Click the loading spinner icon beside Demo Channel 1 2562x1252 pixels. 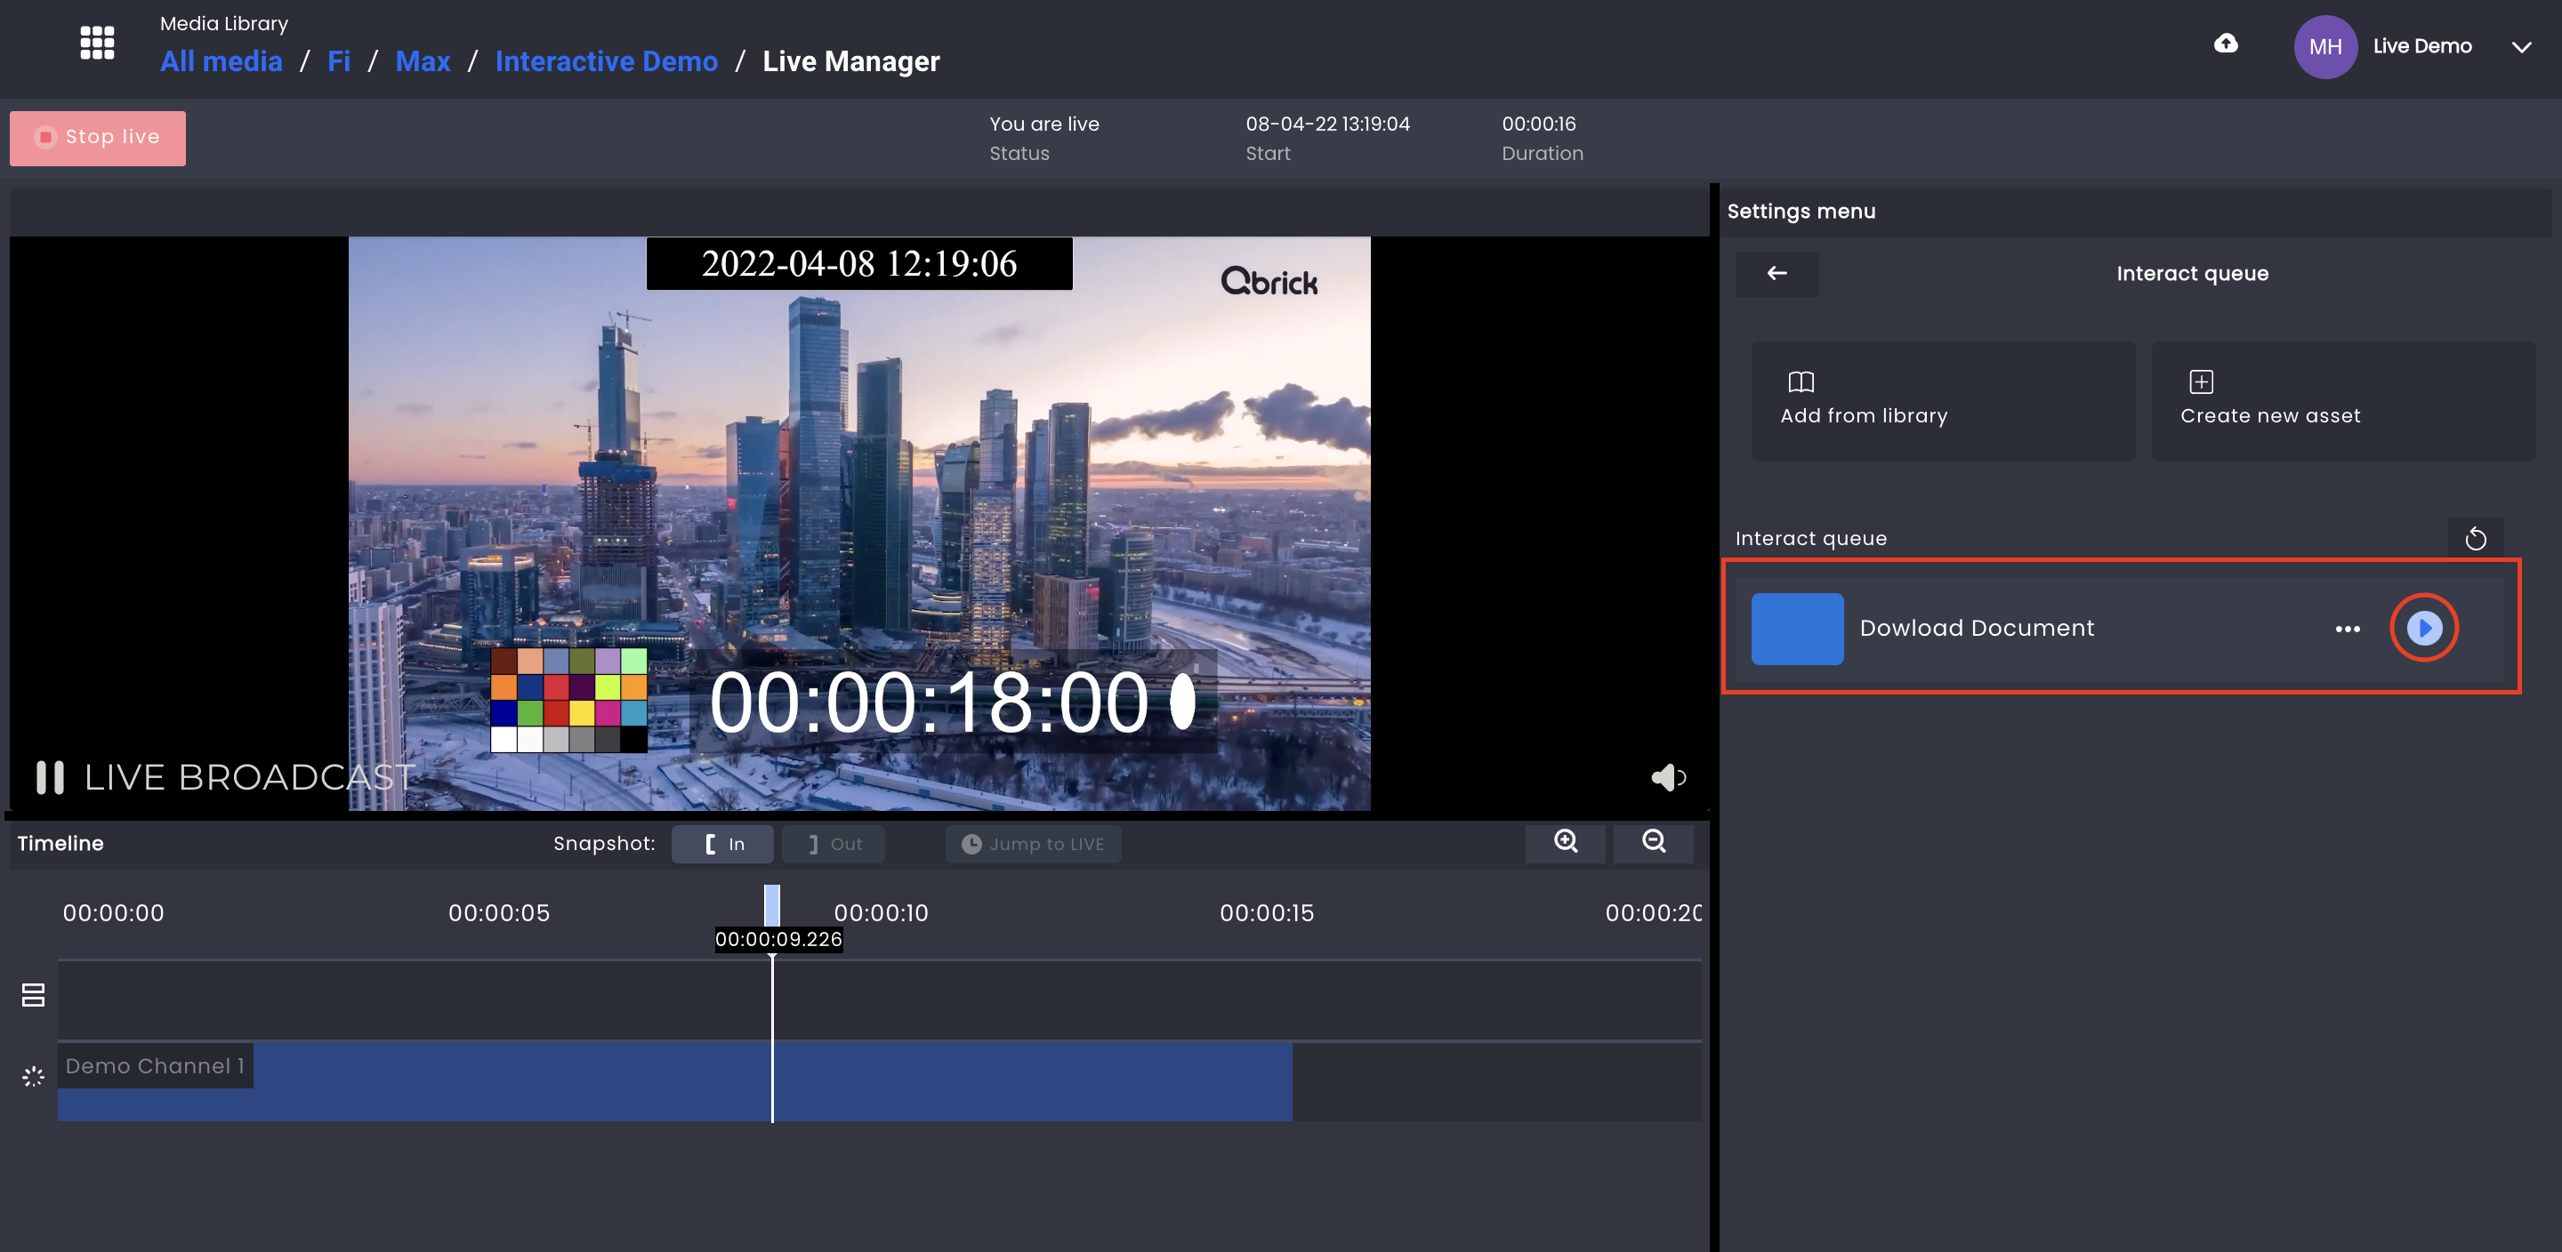[33, 1076]
